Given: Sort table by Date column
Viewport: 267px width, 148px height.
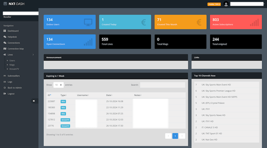Looking at the screenshot, I should tap(109, 95).
